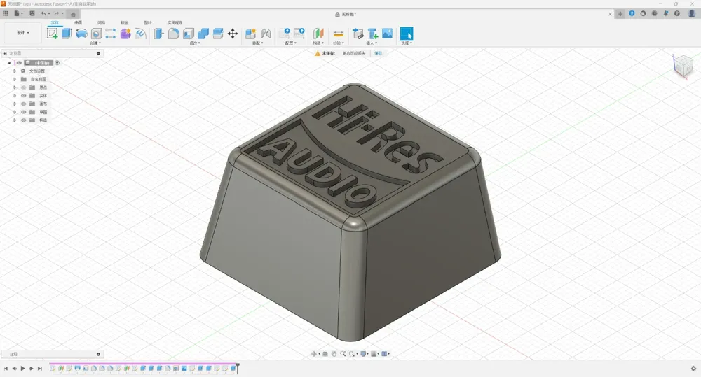Select the Shell tool
This screenshot has height=377, width=701.
(x=188, y=34)
